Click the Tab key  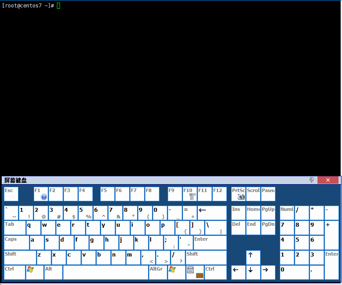(x=15, y=228)
